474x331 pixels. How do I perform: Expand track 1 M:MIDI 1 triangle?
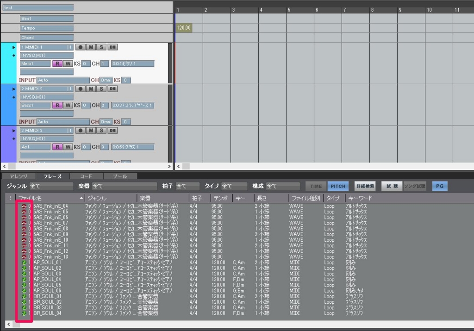(x=13, y=48)
